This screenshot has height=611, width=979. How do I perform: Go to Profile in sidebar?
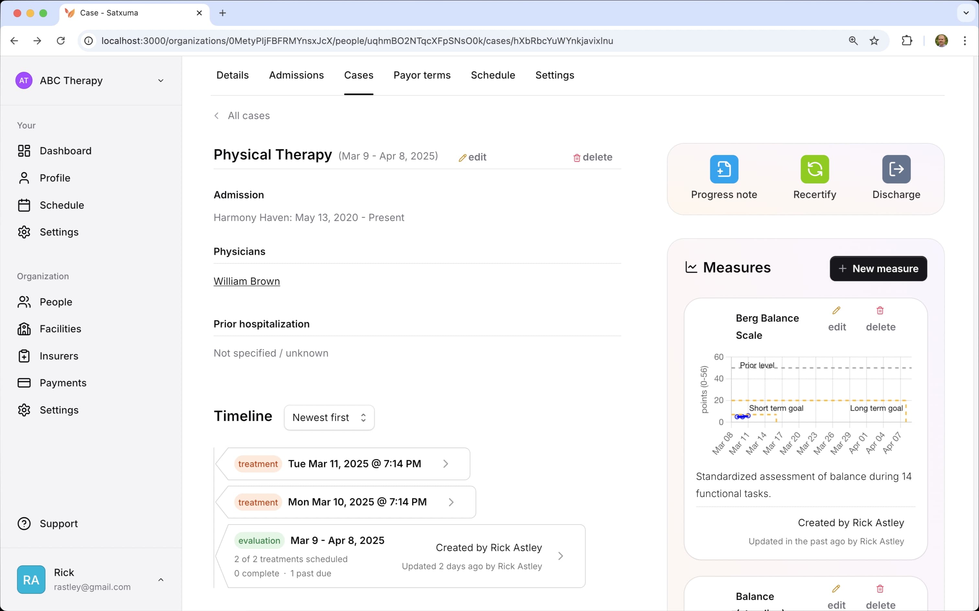(x=44, y=178)
